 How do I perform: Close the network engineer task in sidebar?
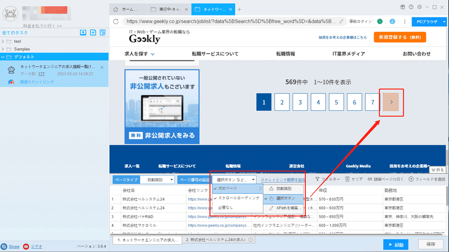coord(102,67)
